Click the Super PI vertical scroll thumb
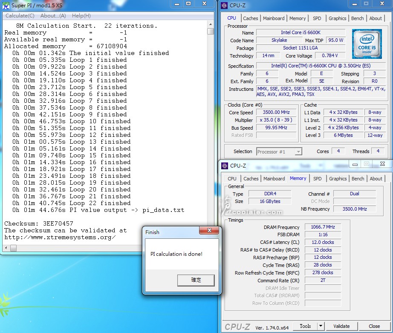Image resolution: width=393 pixels, height=333 pixels. [x=211, y=32]
